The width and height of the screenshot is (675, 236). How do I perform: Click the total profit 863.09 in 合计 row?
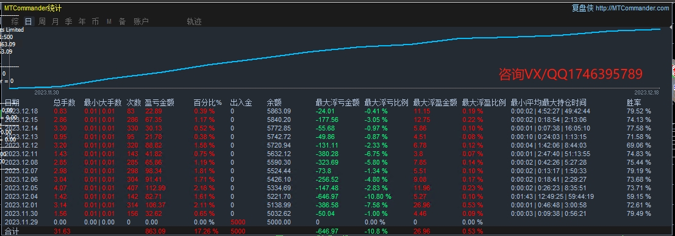155,231
